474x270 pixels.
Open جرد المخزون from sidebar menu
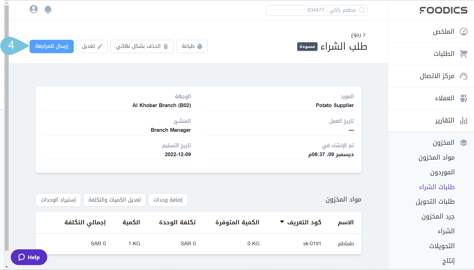pyautogui.click(x=436, y=216)
